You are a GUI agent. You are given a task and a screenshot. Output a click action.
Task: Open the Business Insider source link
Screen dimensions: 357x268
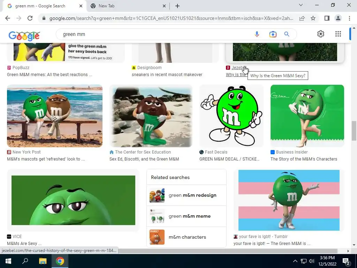coord(289,152)
